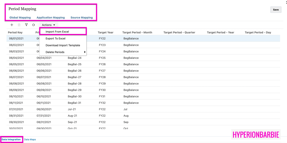The image size is (287, 143).
Task: Open the Data Maps bottom tab
Action: pyautogui.click(x=30, y=139)
